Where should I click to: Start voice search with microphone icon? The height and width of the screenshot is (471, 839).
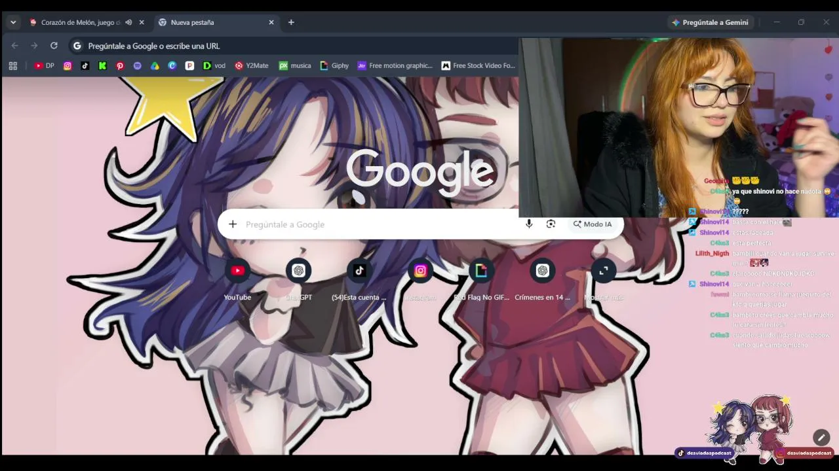[529, 224]
